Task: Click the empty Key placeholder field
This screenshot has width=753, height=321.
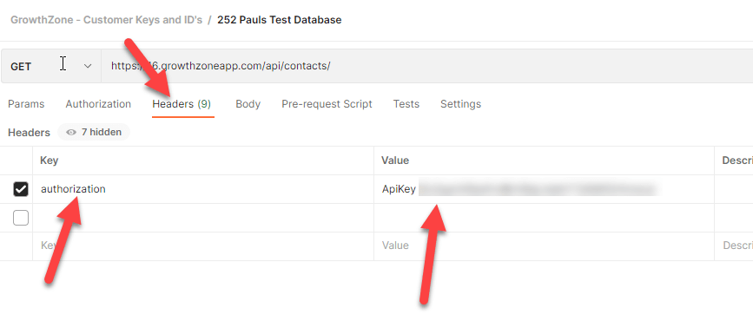Action: [203, 246]
